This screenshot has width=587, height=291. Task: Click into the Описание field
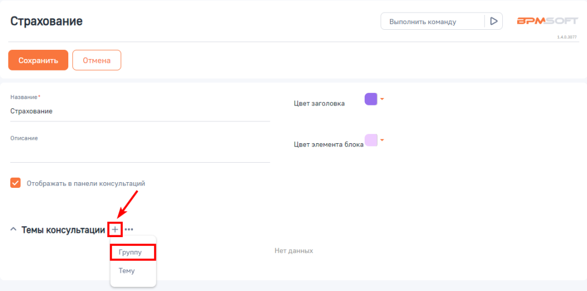click(x=139, y=152)
